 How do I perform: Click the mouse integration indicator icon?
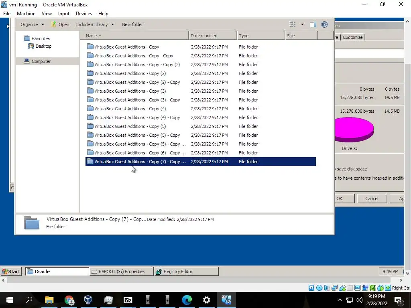pos(380,288)
